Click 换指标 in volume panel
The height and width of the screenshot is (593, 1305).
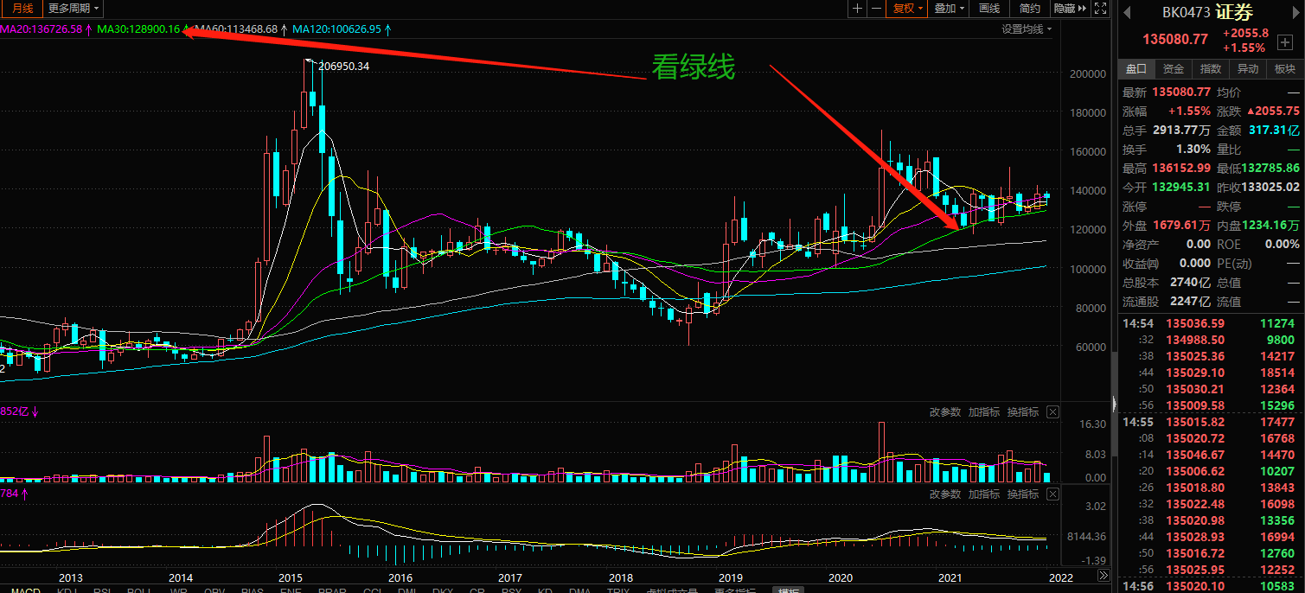click(x=1023, y=412)
